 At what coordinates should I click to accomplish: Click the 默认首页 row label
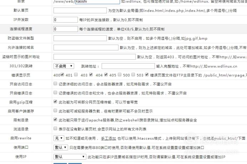click(x=21, y=10)
